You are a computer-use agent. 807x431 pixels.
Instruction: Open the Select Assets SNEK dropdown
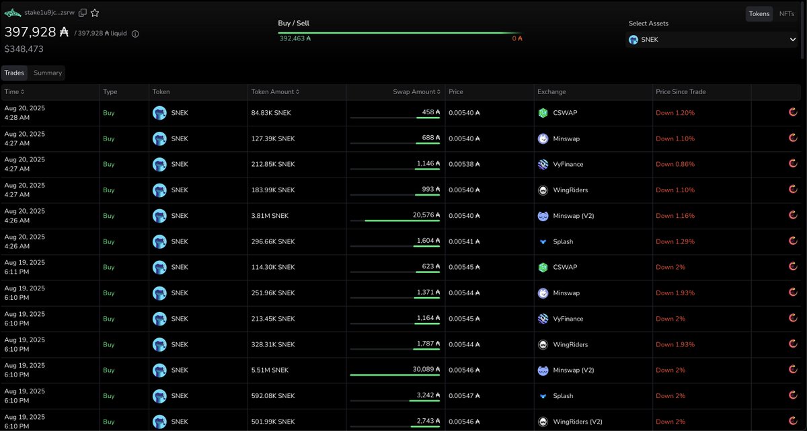pos(712,40)
